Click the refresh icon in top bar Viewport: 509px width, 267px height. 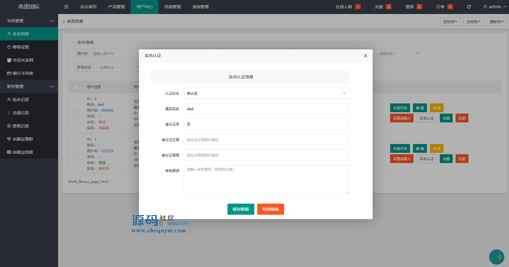tap(469, 7)
